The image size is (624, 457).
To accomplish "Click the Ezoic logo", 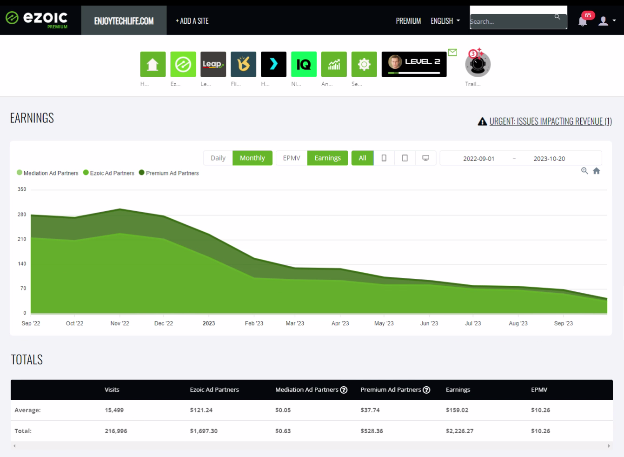I will point(36,19).
